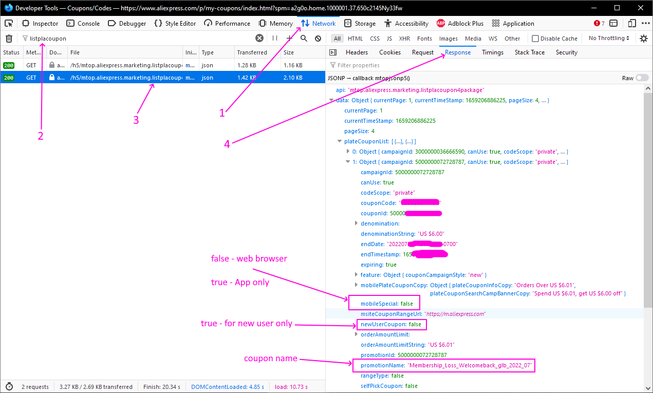Open the Cookies details tab
Image resolution: width=653 pixels, height=393 pixels.
click(x=390, y=52)
